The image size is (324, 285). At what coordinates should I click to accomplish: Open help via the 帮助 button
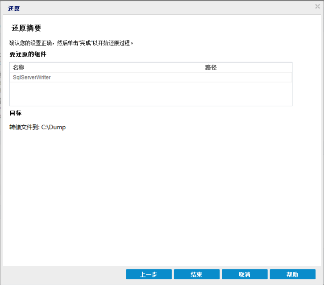click(x=292, y=274)
